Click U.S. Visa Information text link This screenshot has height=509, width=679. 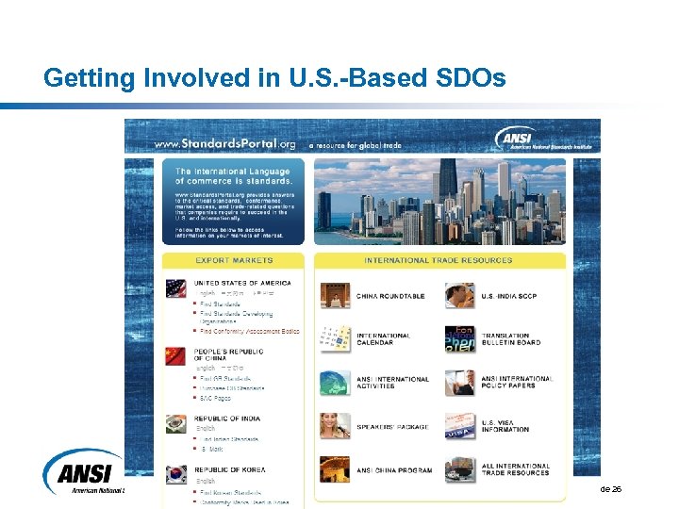point(505,426)
